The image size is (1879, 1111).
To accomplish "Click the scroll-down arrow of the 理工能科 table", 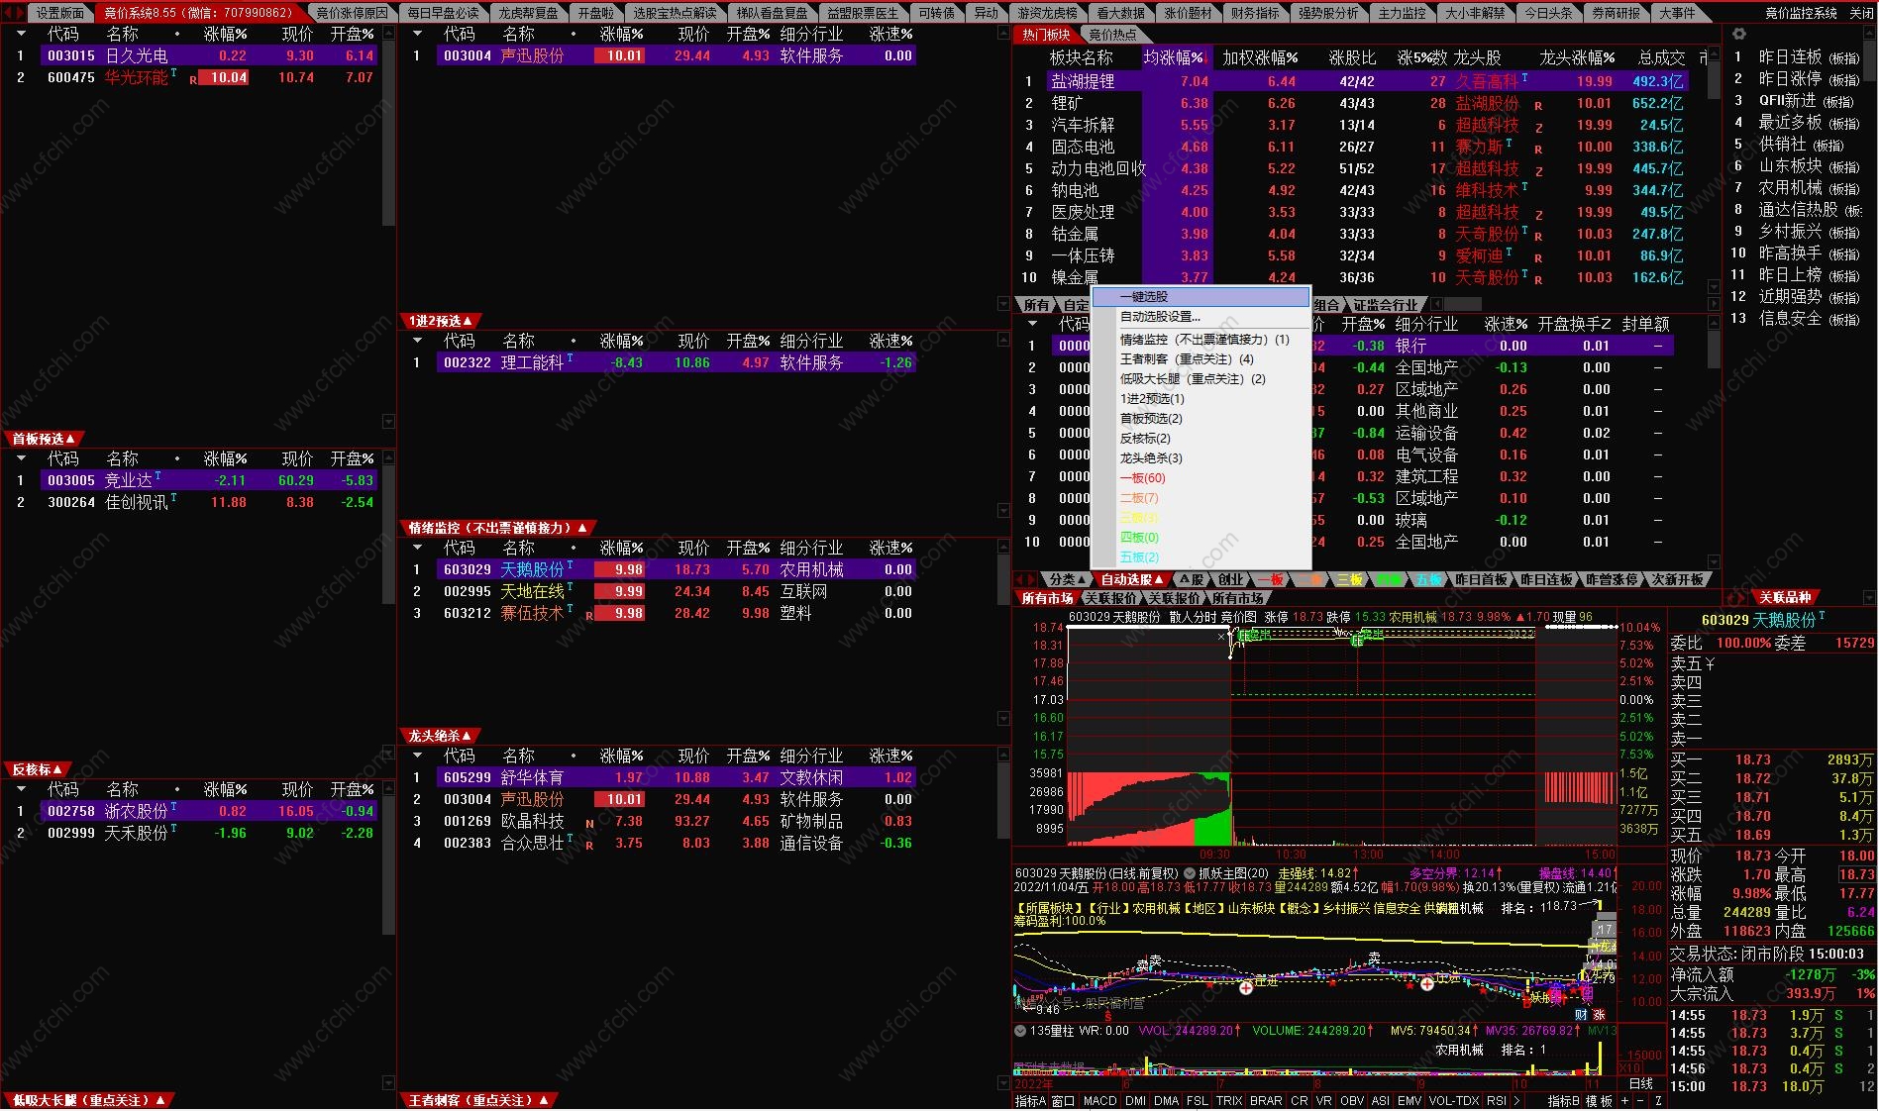I will 1002,510.
